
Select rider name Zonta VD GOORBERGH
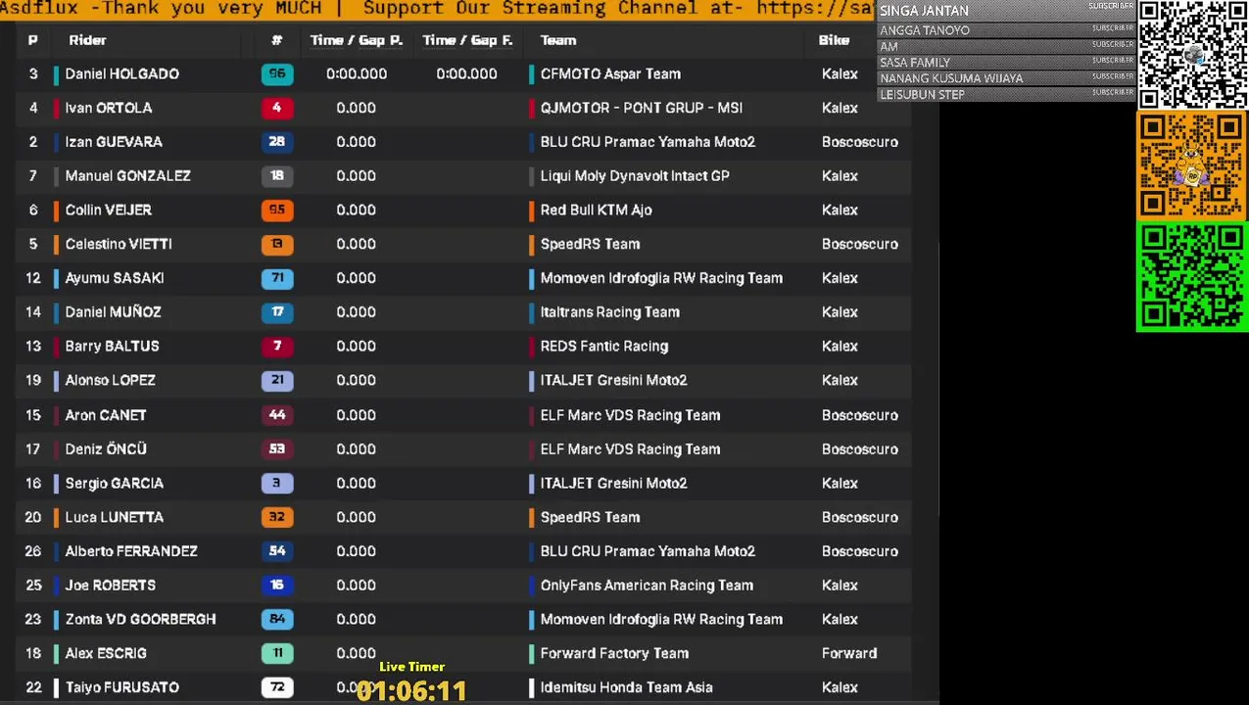tap(140, 619)
